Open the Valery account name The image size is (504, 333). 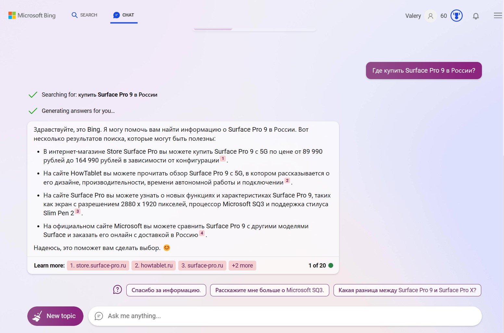click(x=413, y=16)
